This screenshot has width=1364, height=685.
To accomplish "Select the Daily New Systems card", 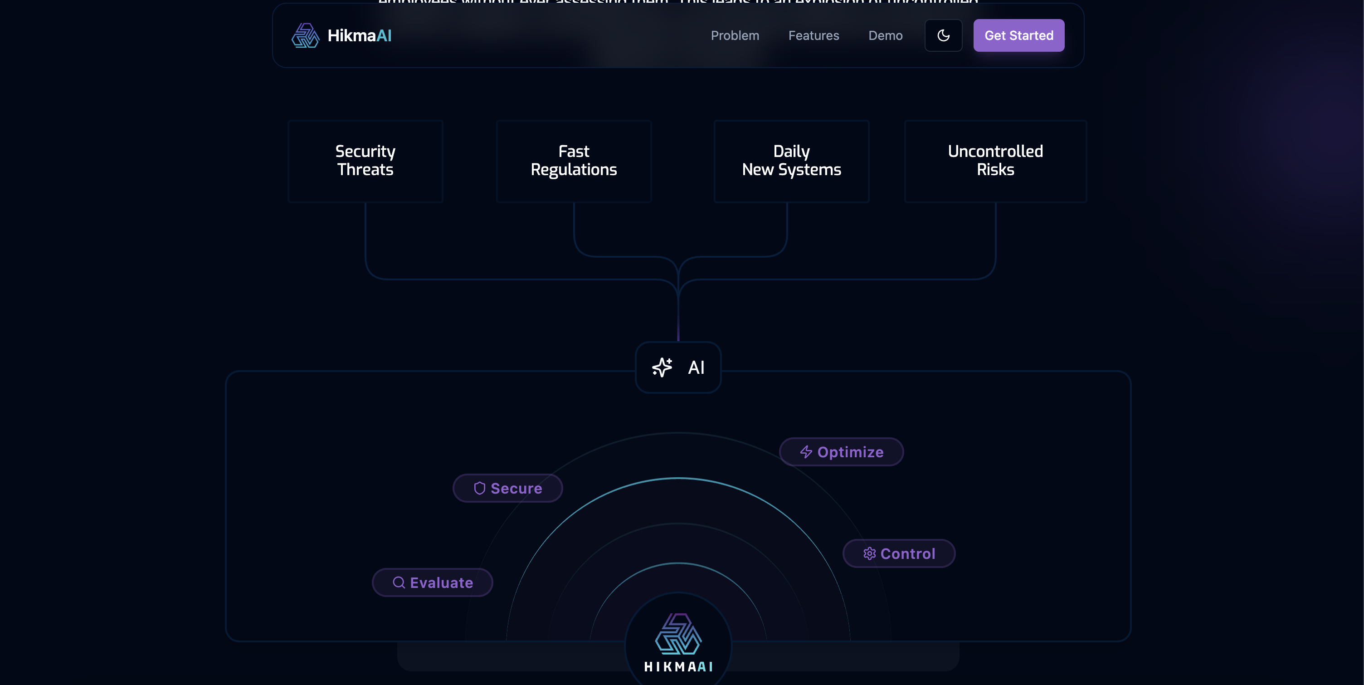I will (791, 161).
